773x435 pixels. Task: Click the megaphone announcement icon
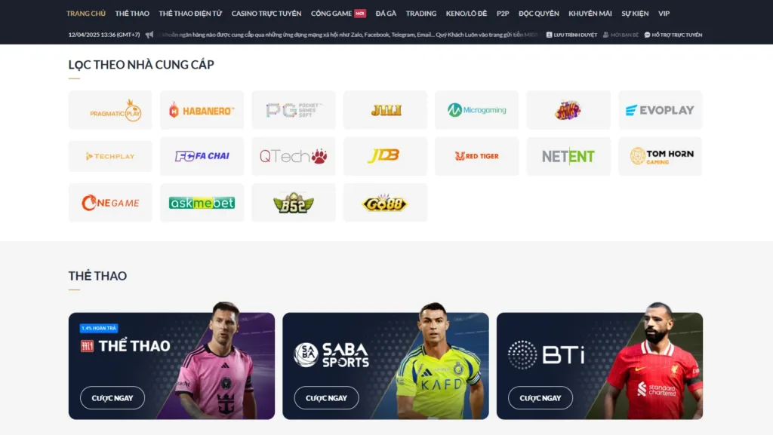[x=149, y=35]
